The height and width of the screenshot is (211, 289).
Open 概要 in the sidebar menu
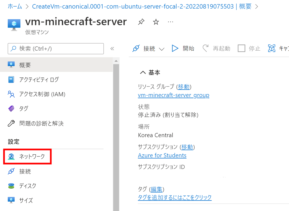pos(56,65)
